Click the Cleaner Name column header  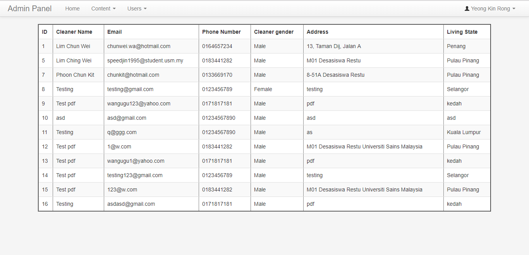[74, 32]
